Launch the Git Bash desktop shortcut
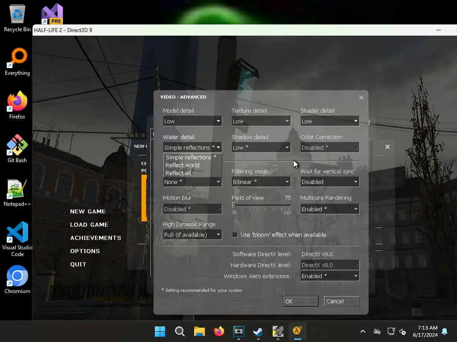 17,149
